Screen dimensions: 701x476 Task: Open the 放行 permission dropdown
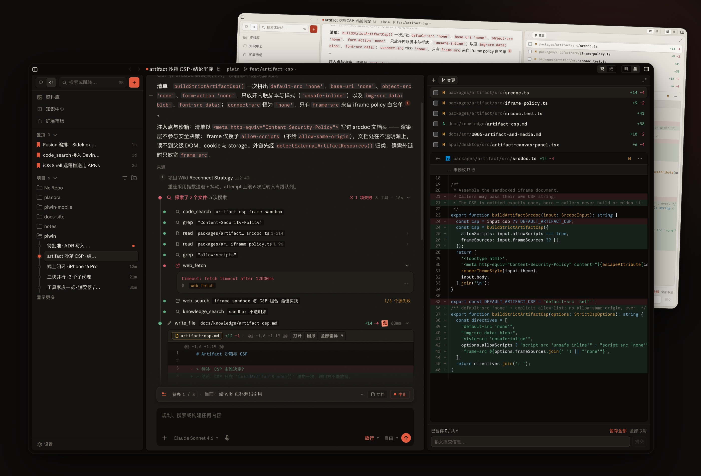(x=372, y=438)
